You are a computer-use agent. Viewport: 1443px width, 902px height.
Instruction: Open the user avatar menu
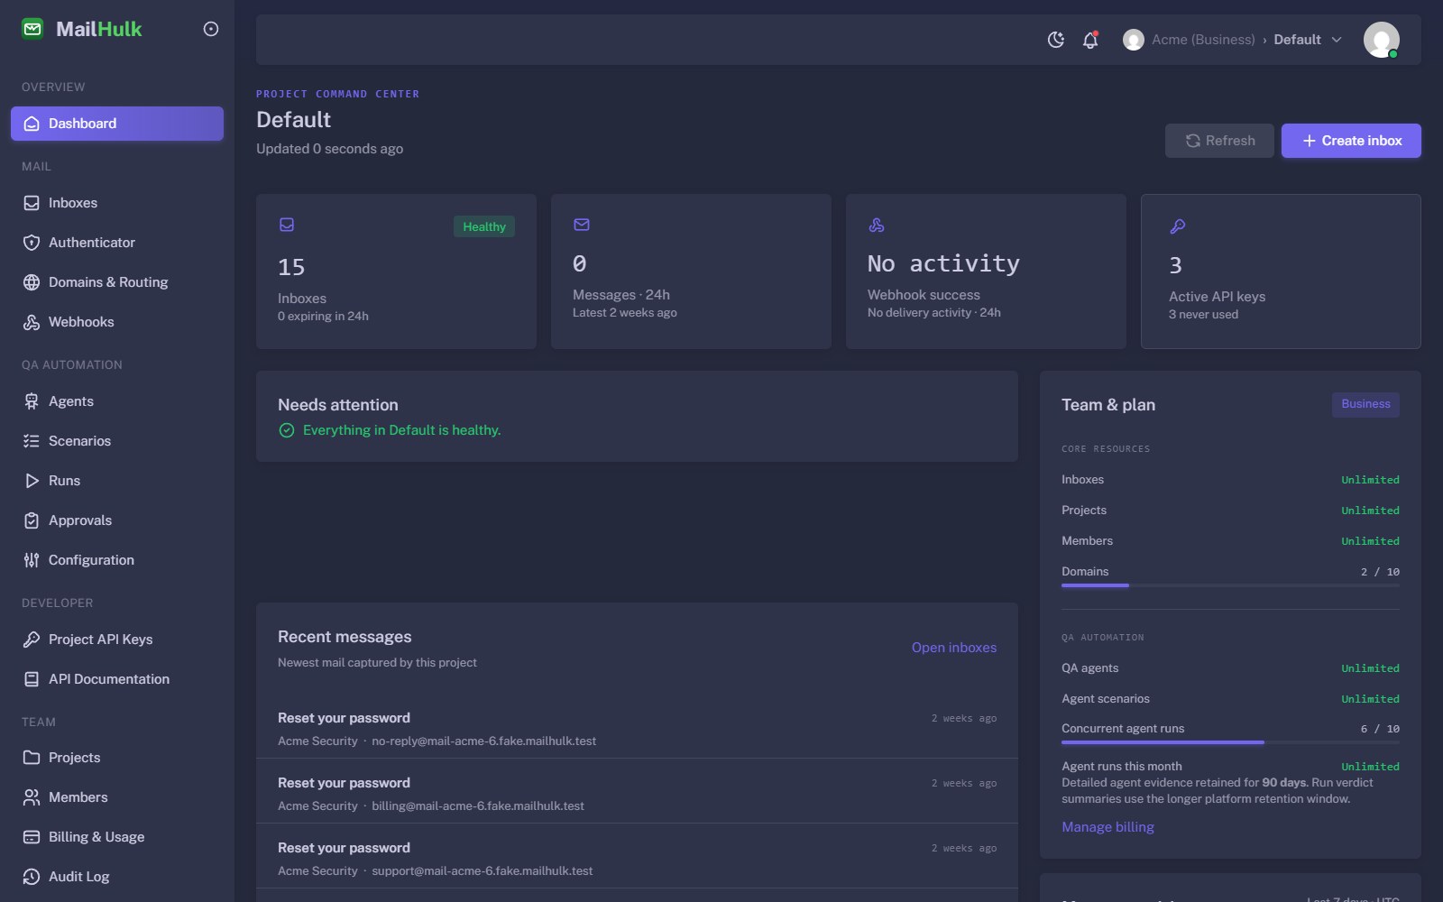click(1381, 40)
